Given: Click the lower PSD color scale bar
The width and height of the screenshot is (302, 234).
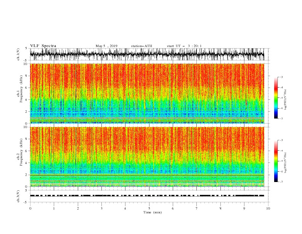Looking at the screenshot, I should coord(276,161).
